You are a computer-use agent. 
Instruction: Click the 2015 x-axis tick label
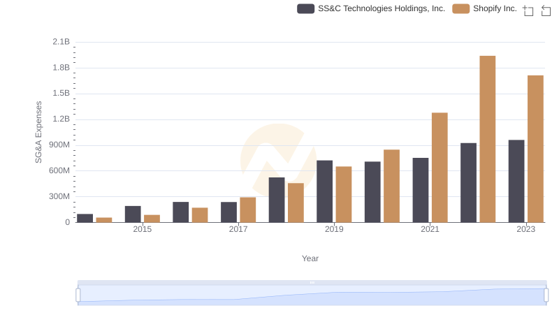[x=142, y=229]
